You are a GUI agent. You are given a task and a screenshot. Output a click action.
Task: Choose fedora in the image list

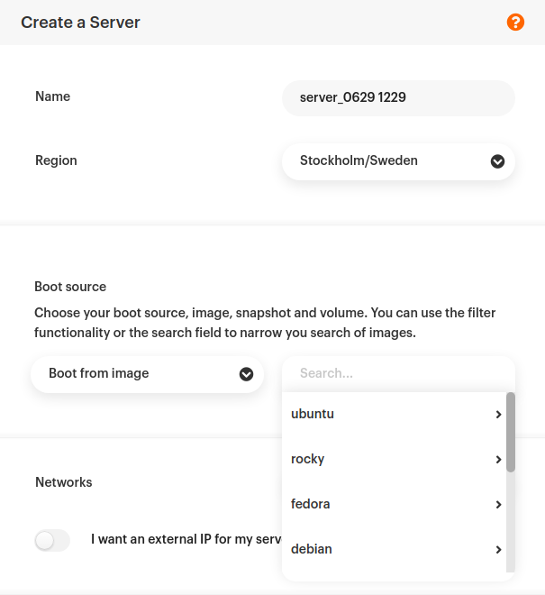tap(311, 504)
